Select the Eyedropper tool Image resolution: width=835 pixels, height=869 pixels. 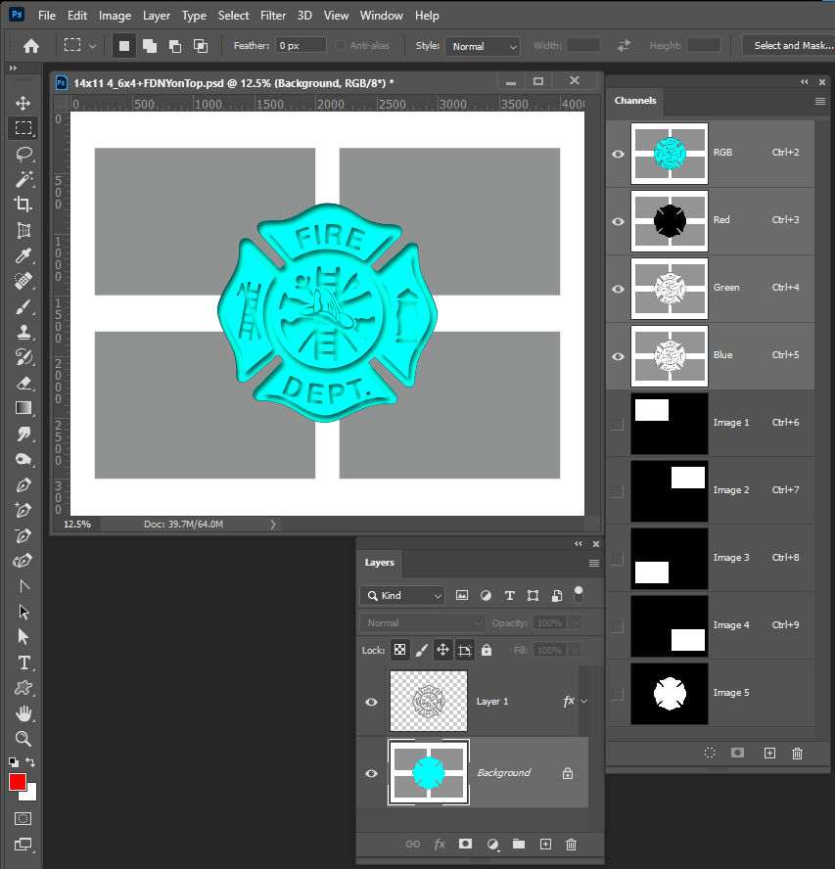tap(23, 255)
